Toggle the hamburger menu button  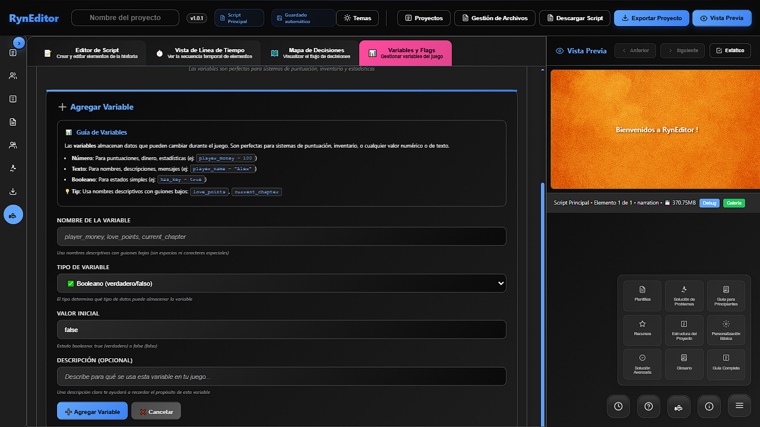tap(739, 406)
